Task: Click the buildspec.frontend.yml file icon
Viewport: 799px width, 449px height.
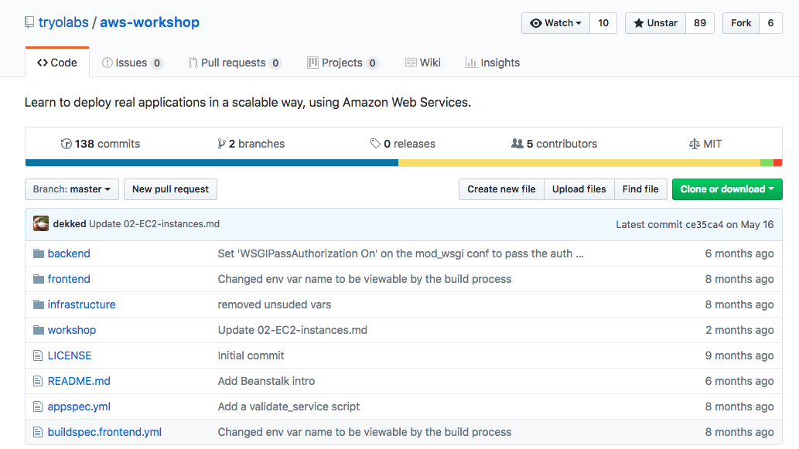Action: [38, 432]
